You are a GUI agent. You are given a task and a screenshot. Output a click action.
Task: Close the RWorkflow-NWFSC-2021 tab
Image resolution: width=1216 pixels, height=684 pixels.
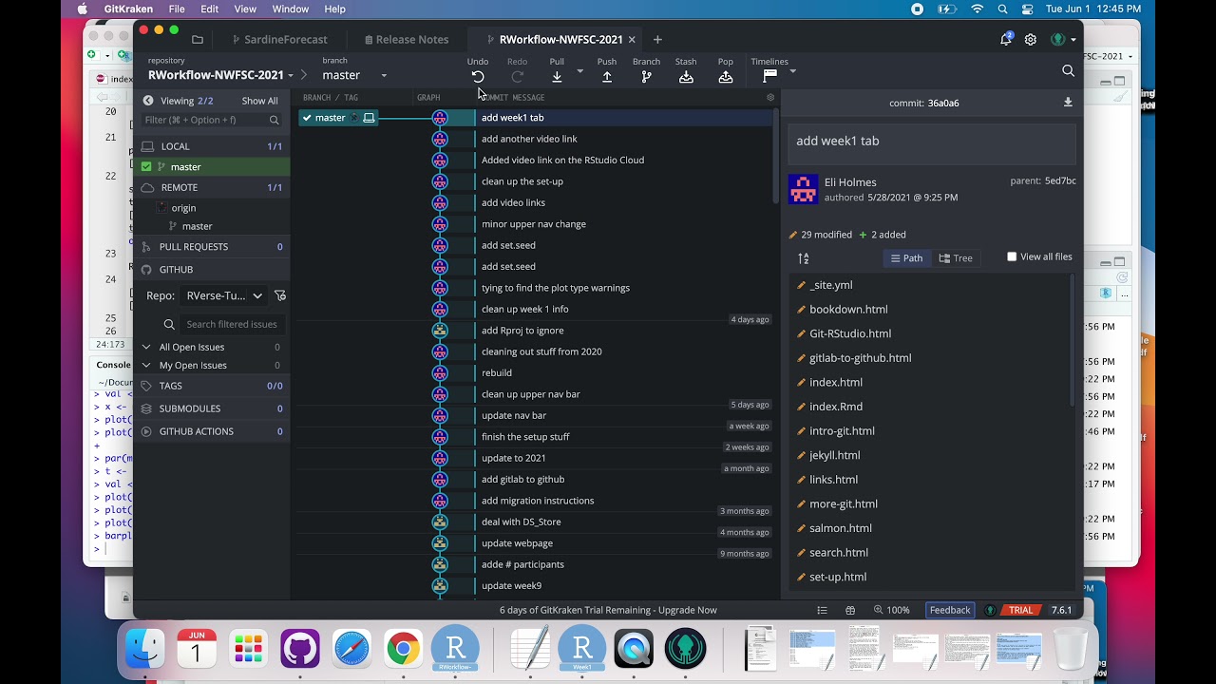click(x=632, y=40)
